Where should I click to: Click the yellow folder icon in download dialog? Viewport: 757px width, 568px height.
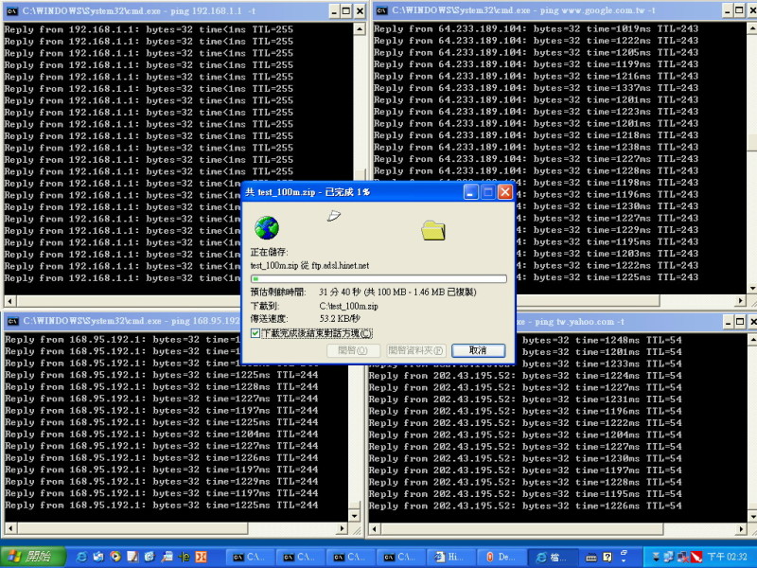433,230
